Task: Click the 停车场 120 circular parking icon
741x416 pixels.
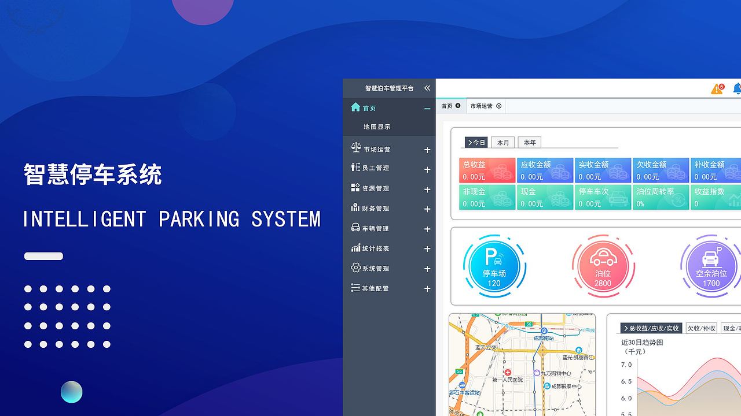Action: pyautogui.click(x=494, y=266)
